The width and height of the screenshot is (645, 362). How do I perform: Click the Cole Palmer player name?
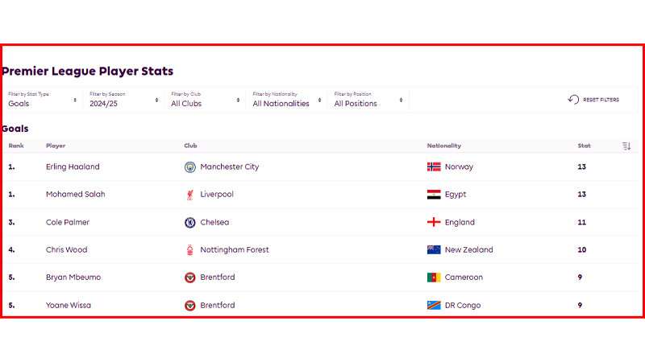68,222
